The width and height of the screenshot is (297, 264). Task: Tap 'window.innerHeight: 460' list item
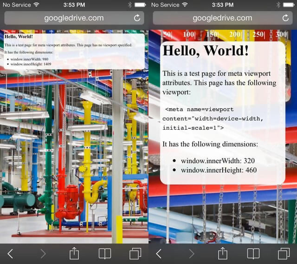point(219,170)
